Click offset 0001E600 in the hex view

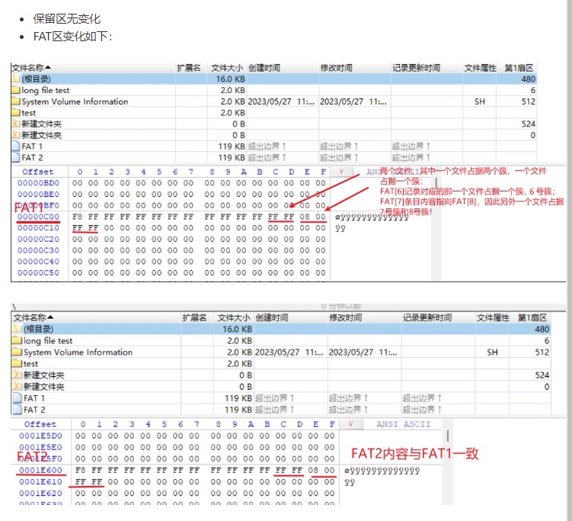point(40,470)
